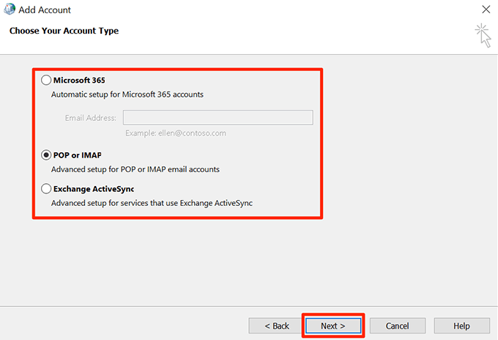The image size is (498, 340).
Task: Click the Add Account globe icon
Action: pyautogui.click(x=10, y=9)
